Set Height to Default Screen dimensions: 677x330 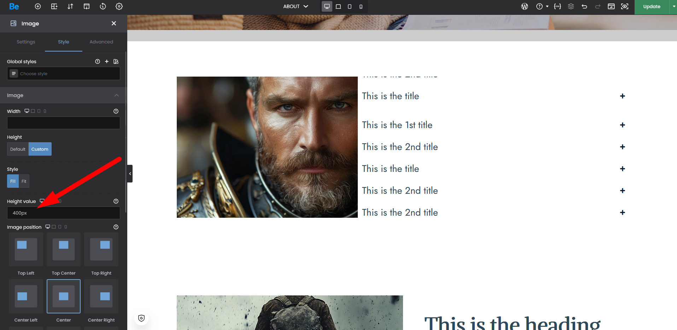(18, 149)
